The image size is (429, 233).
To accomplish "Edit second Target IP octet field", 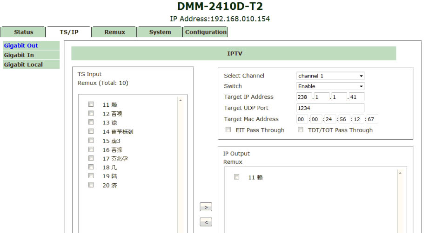I will [x=322, y=97].
